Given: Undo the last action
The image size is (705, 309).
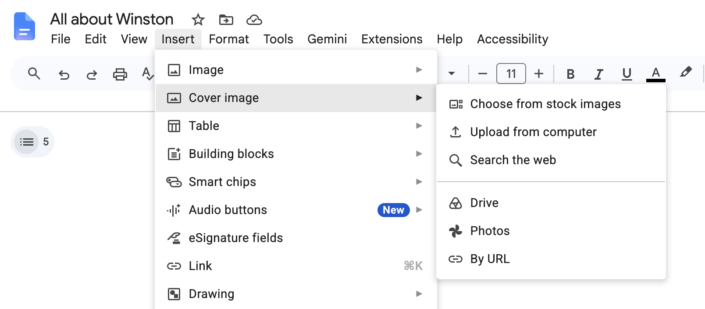Looking at the screenshot, I should [64, 75].
